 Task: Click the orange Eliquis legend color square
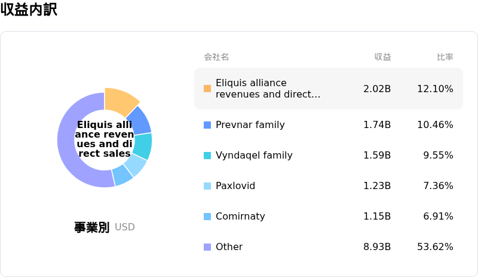click(x=207, y=89)
